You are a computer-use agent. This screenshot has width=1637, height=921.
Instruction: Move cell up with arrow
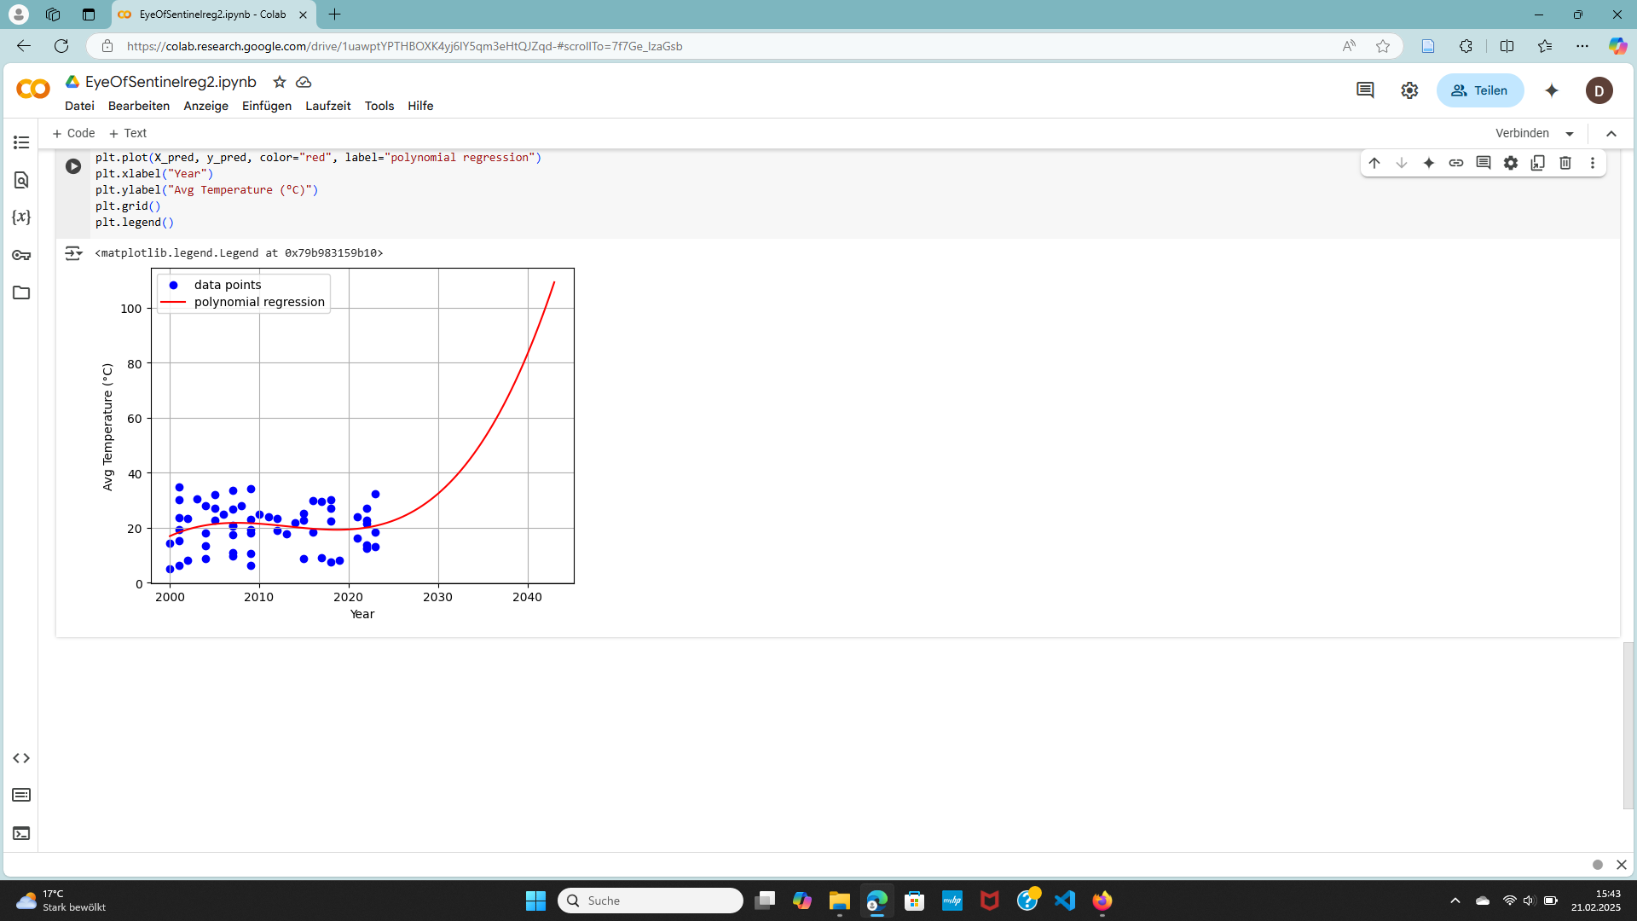point(1374,163)
